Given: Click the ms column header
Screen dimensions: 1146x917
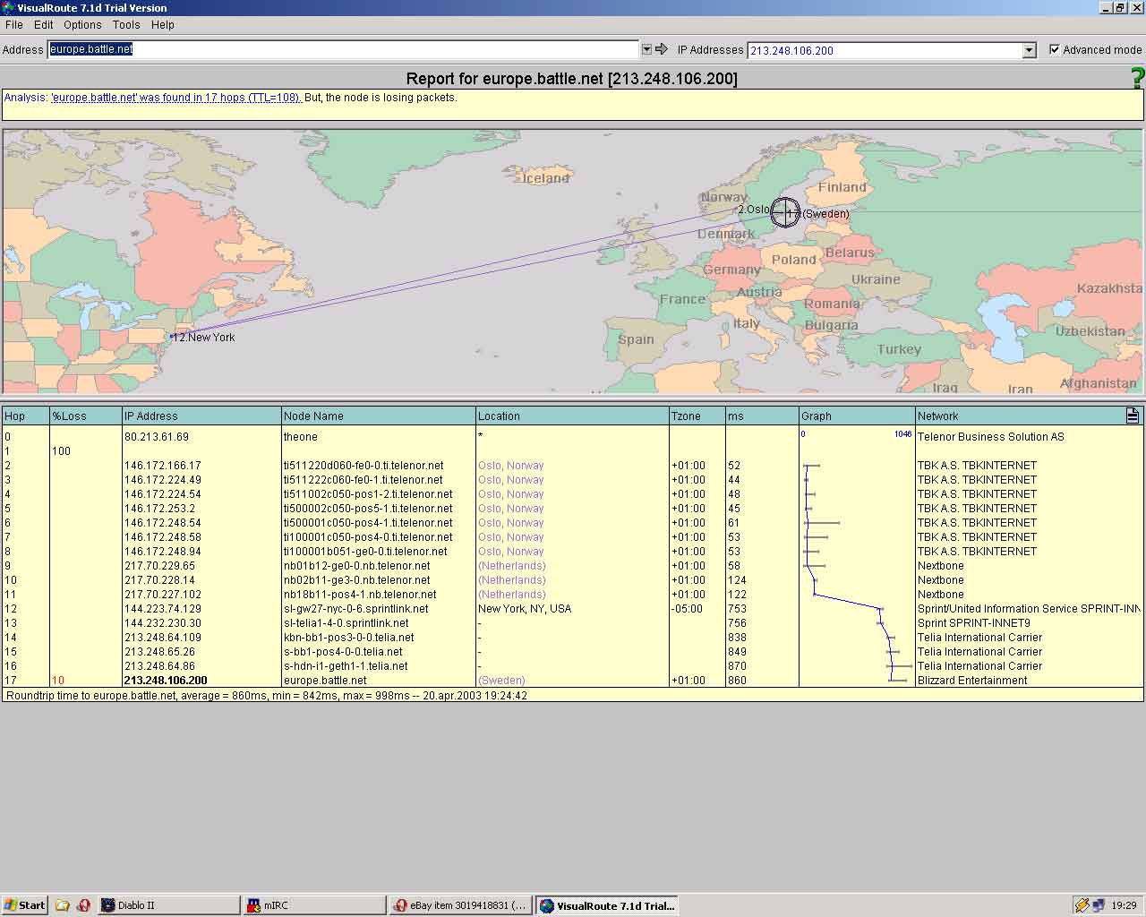Looking at the screenshot, I should click(761, 416).
